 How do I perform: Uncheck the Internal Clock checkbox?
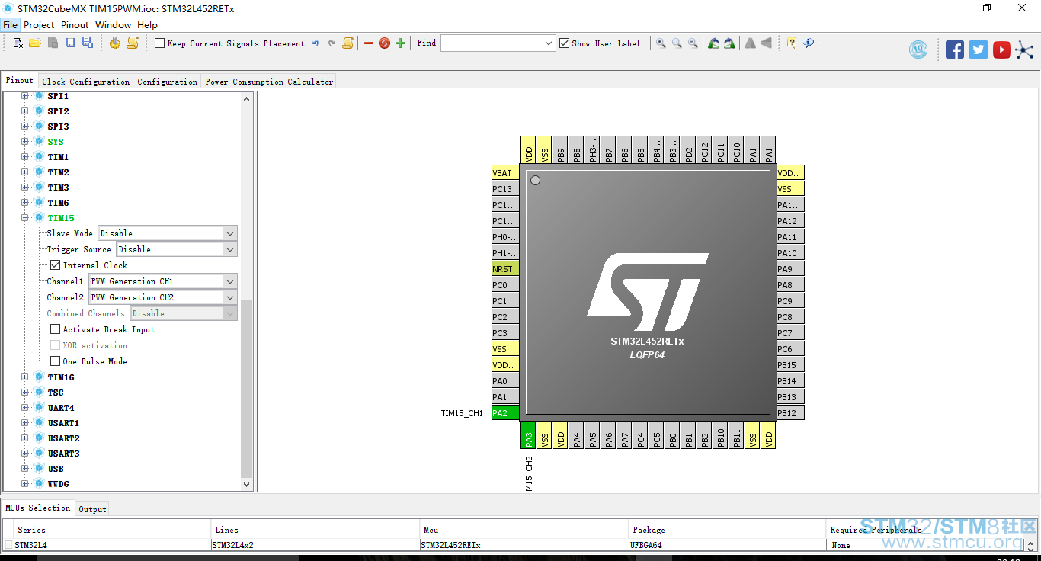56,265
